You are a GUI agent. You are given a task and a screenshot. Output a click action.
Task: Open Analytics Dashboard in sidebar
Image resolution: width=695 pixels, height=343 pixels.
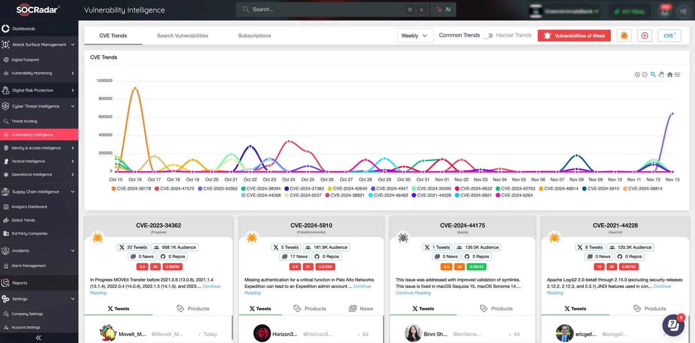tap(39, 207)
